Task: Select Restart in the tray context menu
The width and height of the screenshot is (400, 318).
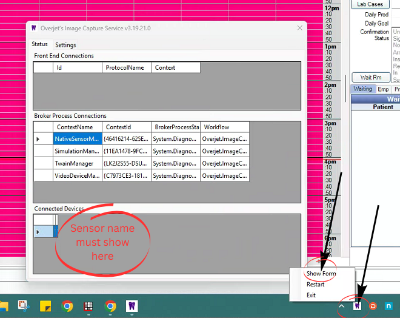Action: point(315,285)
